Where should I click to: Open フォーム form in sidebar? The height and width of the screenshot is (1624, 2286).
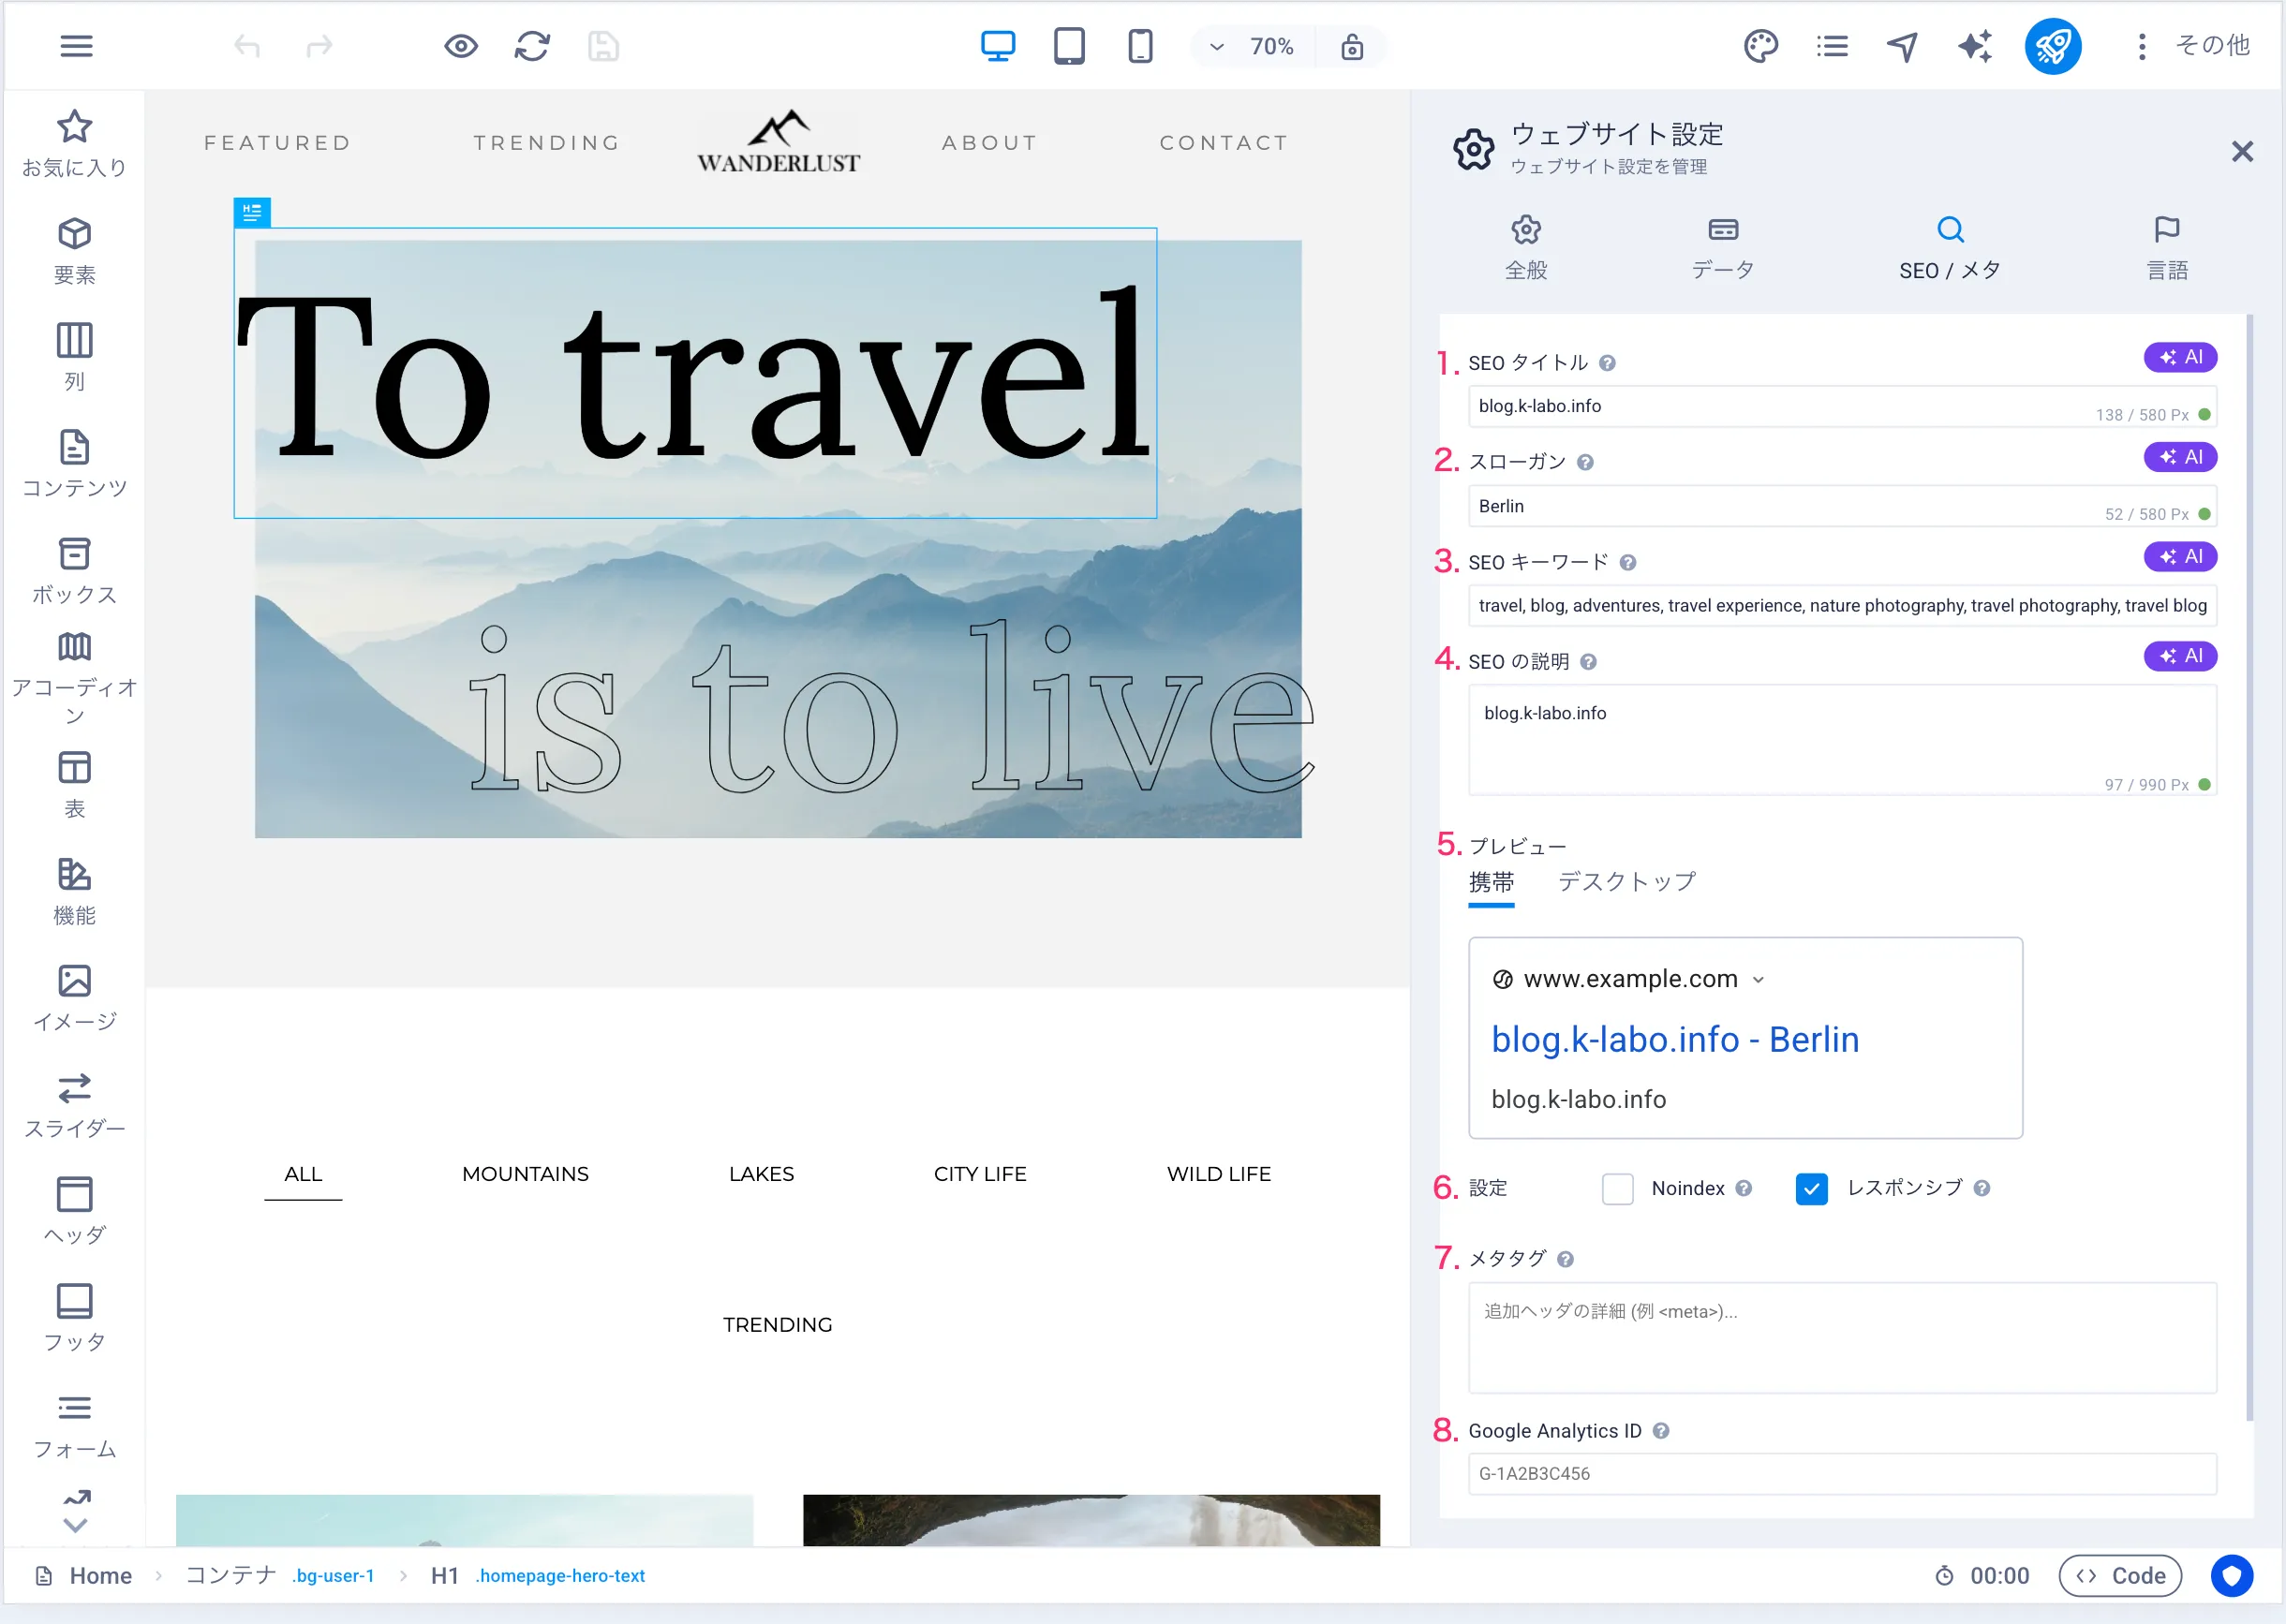click(x=75, y=1426)
